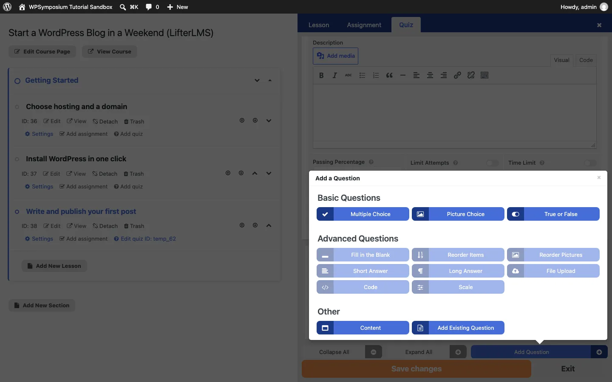Insert a numbered list in the editor

click(376, 75)
